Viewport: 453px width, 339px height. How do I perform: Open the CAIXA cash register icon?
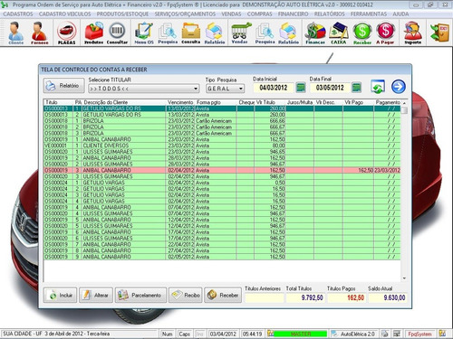339,33
